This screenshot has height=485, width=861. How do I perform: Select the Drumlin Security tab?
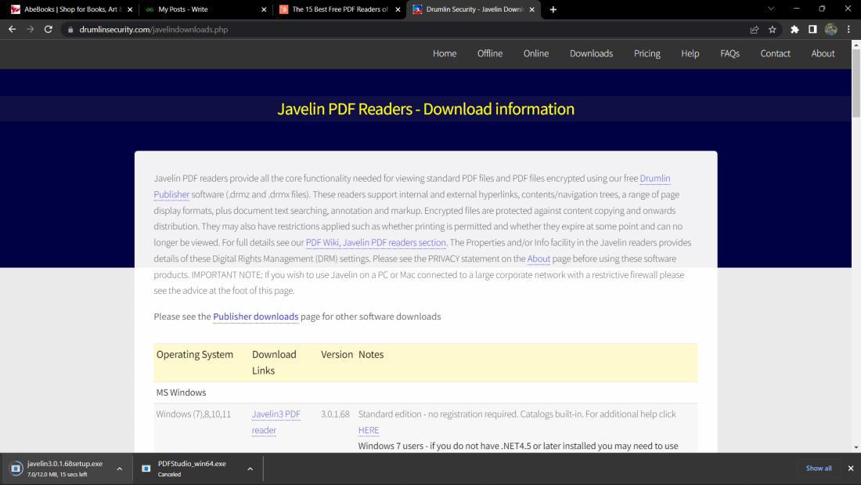474,9
